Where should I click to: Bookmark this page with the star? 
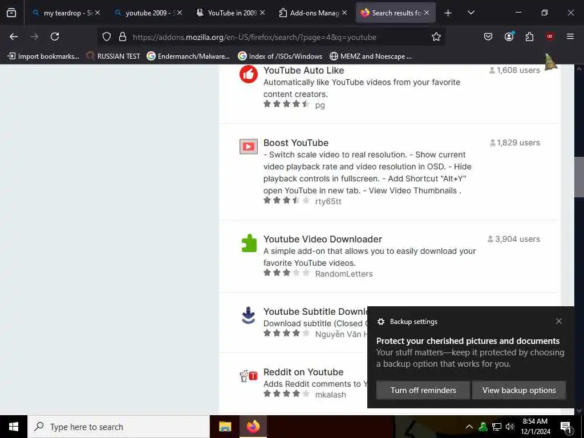pyautogui.click(x=436, y=37)
